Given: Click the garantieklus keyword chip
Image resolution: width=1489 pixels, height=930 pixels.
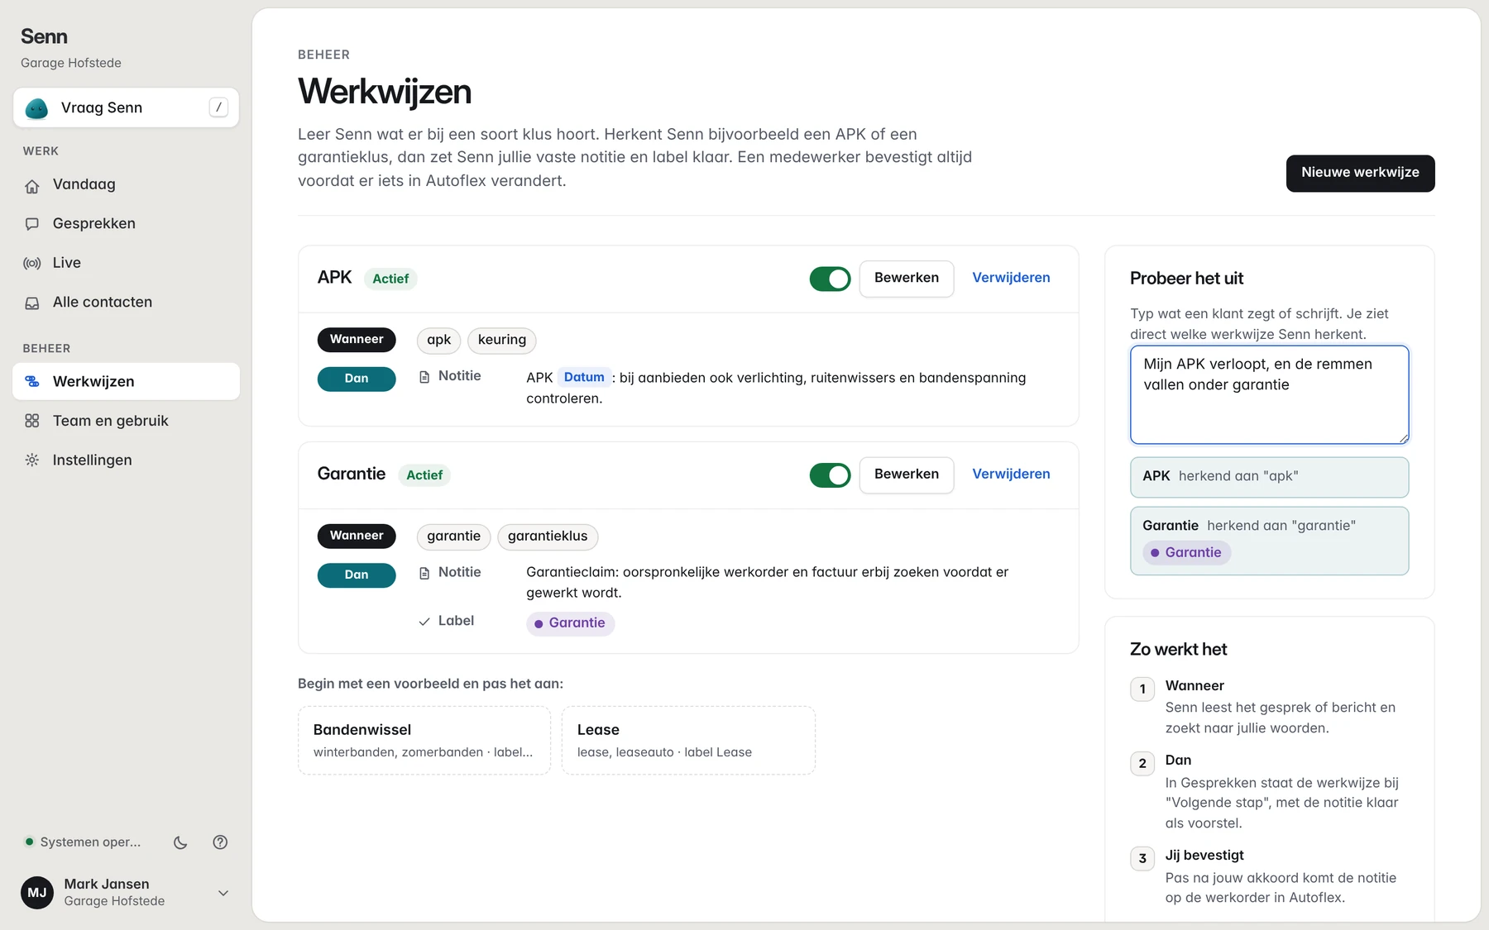Looking at the screenshot, I should (x=548, y=537).
